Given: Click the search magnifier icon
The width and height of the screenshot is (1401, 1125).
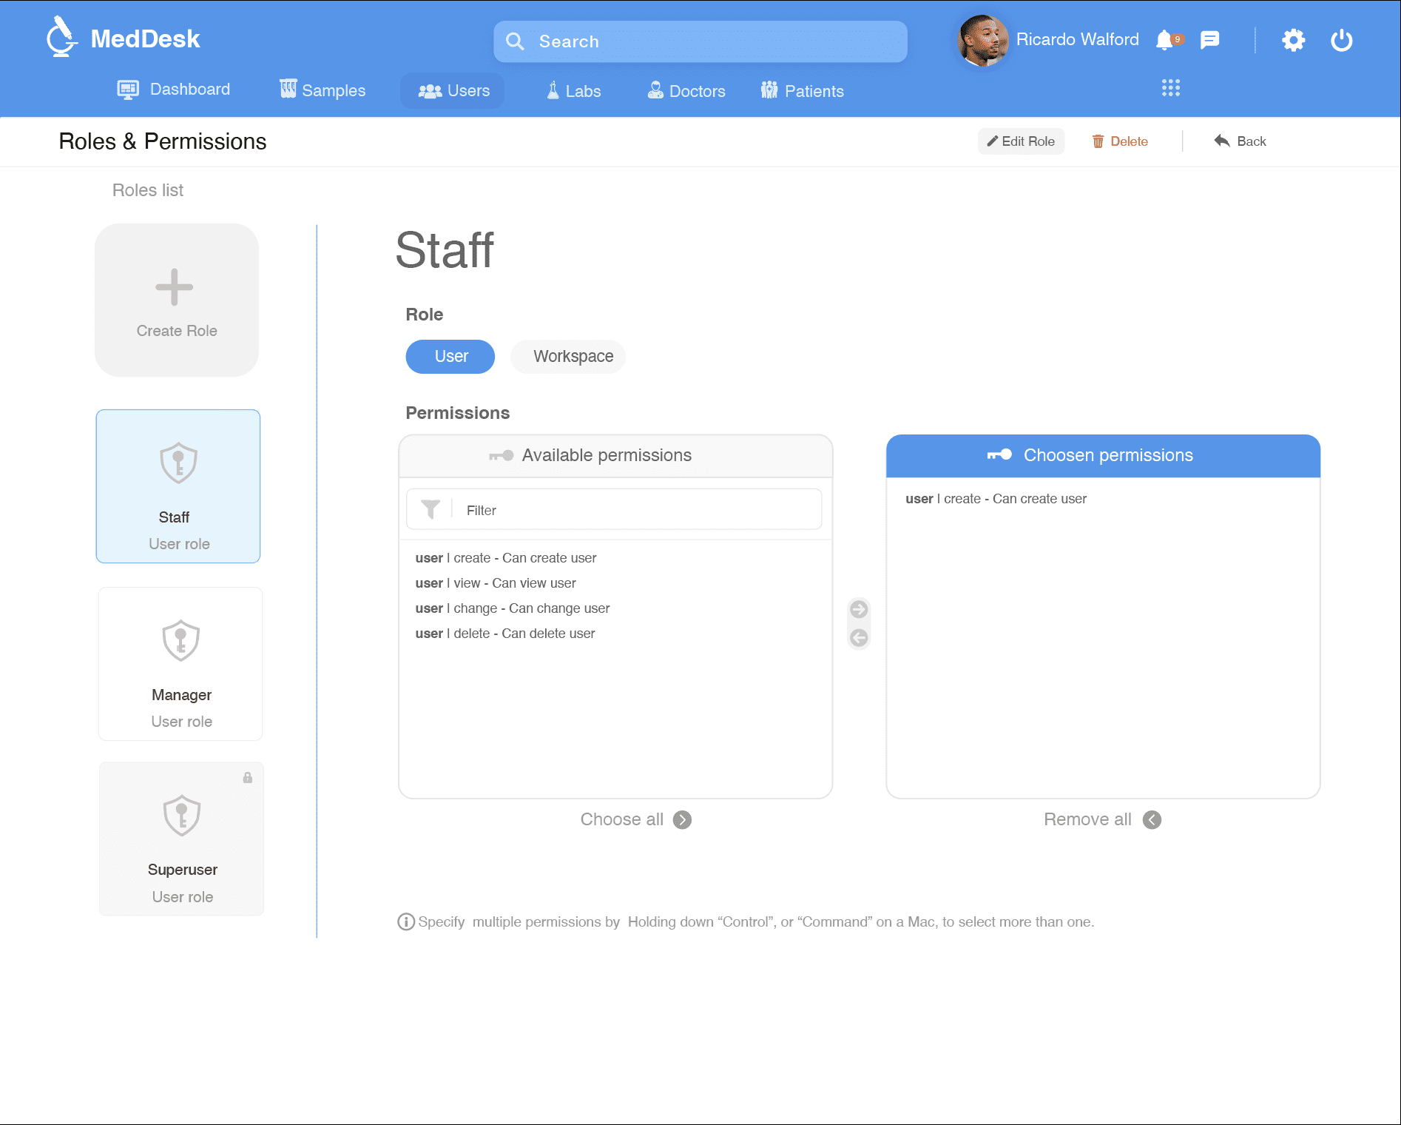Looking at the screenshot, I should [515, 41].
